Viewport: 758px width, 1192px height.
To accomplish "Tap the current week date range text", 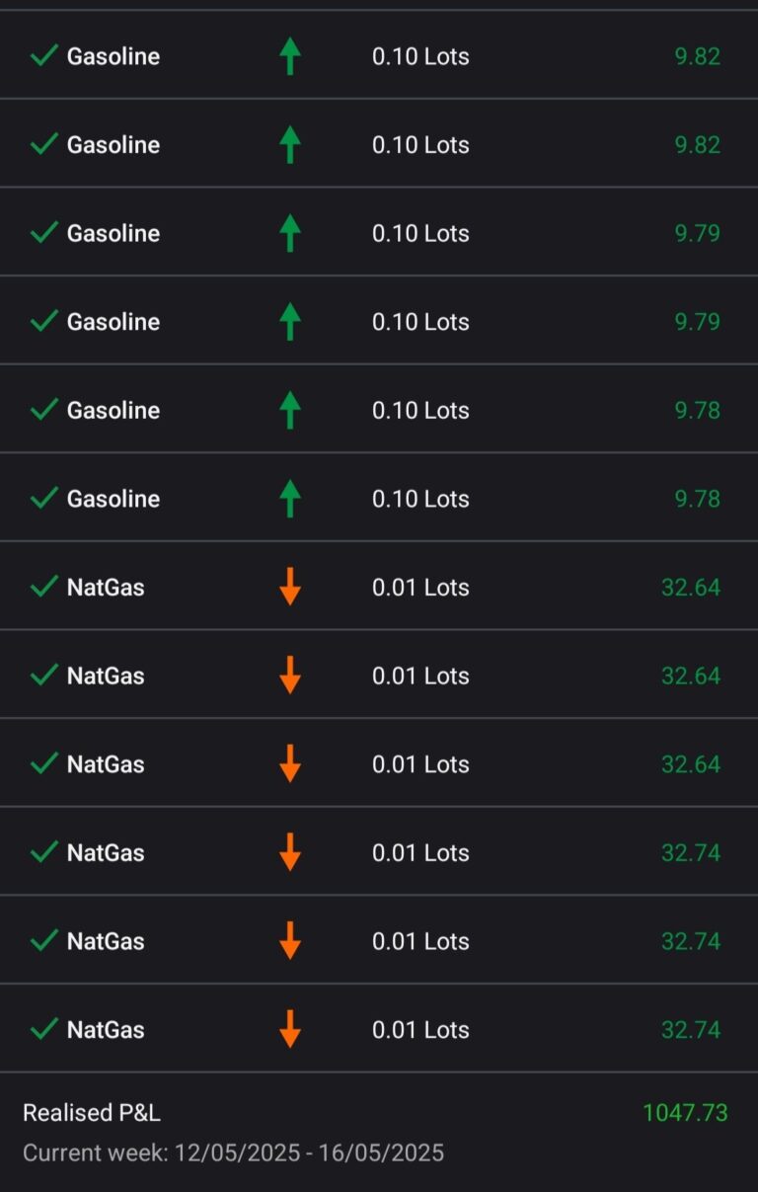I will [x=233, y=1152].
